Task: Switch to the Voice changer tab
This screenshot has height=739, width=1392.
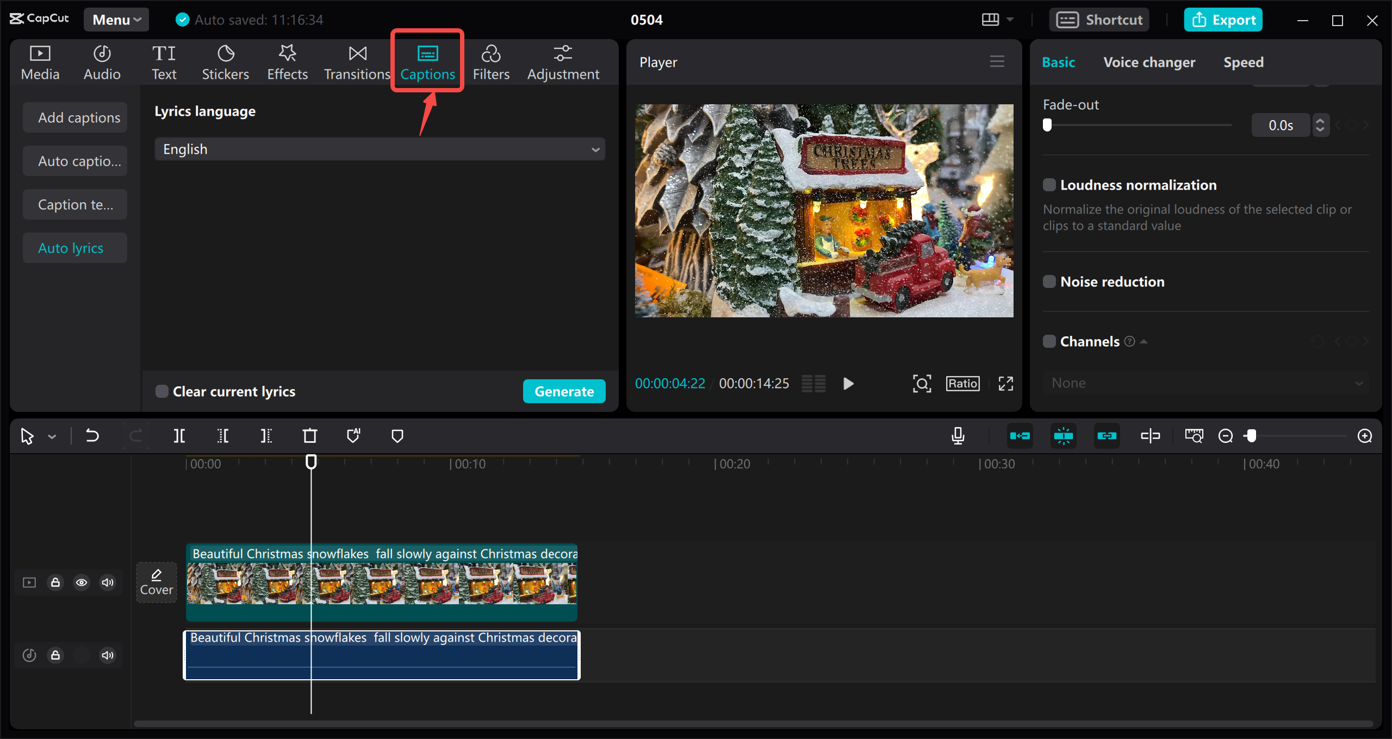Action: pos(1149,62)
